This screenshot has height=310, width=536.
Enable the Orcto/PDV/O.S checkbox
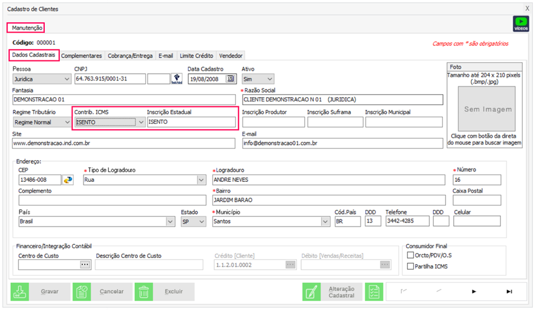click(x=411, y=256)
